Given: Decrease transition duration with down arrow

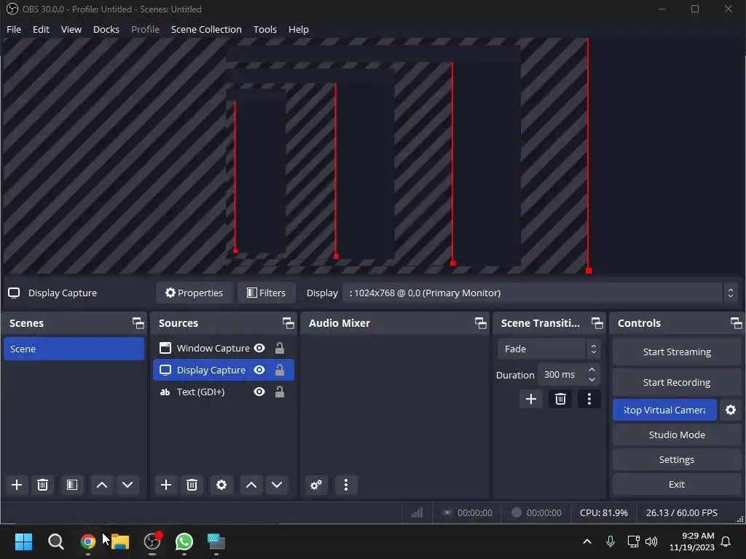Looking at the screenshot, I should click(x=592, y=379).
